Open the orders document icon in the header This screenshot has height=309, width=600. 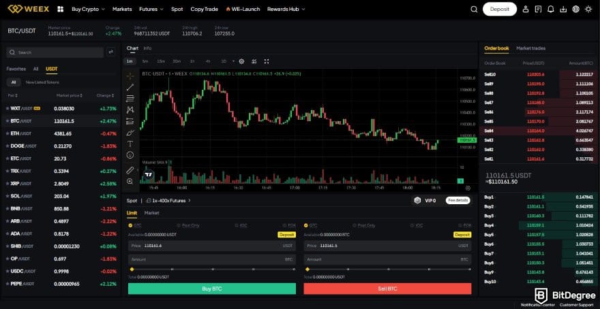[x=538, y=9]
